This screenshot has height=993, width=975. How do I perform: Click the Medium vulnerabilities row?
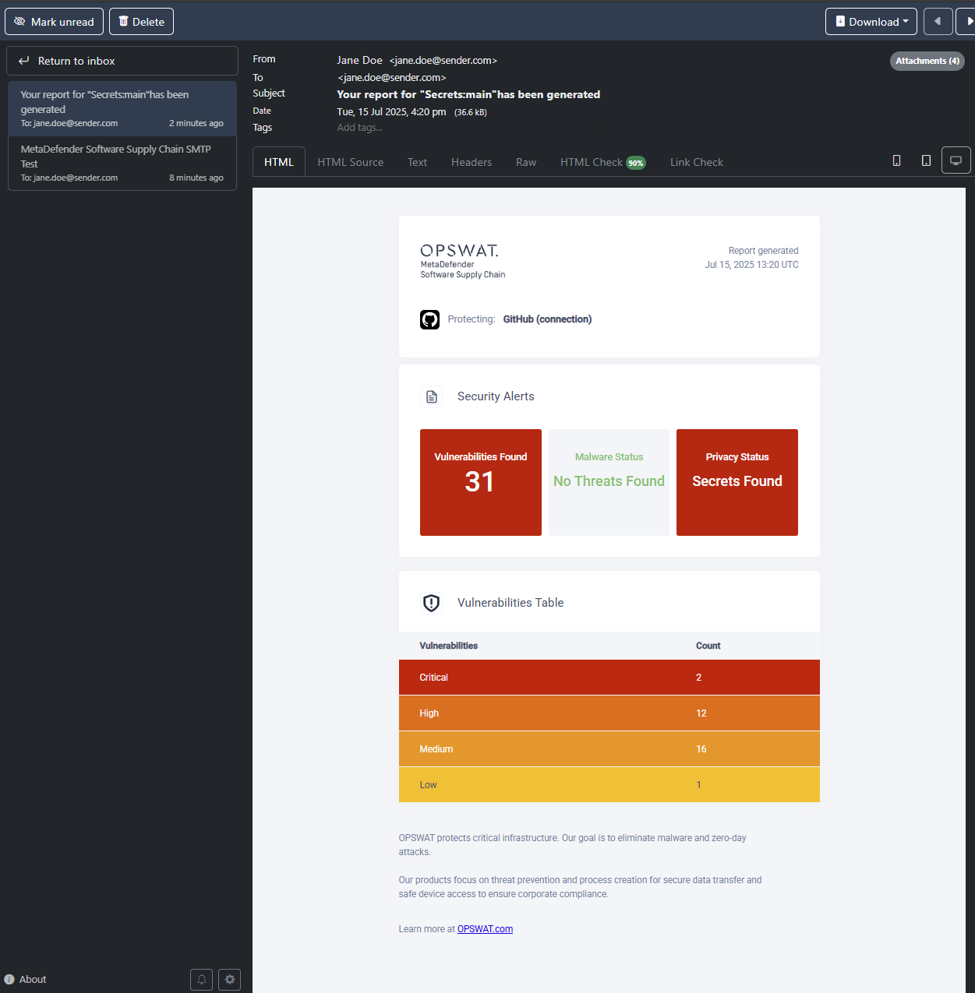pyautogui.click(x=609, y=749)
